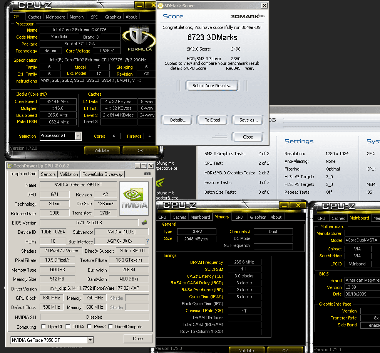
Task: Click Save as button in 3DMark Score
Action: coord(248,120)
